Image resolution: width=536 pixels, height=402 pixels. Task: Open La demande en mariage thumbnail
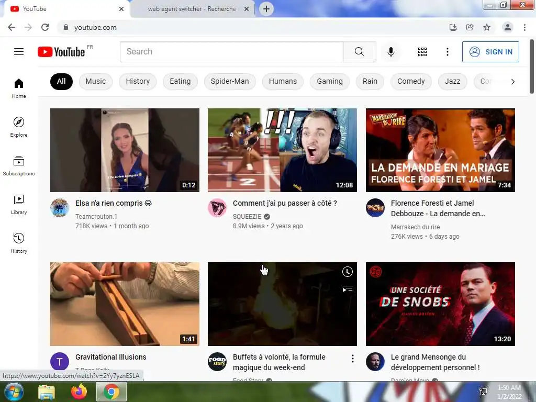tap(440, 150)
